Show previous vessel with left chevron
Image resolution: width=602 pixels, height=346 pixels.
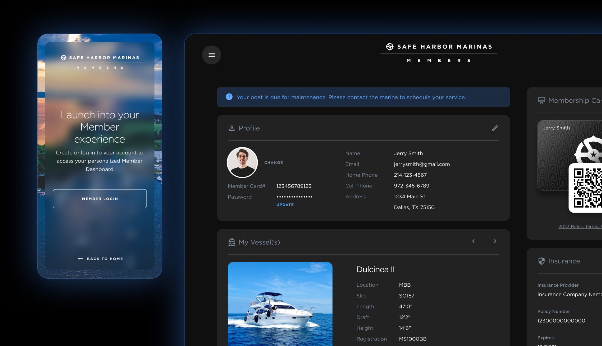pyautogui.click(x=473, y=241)
